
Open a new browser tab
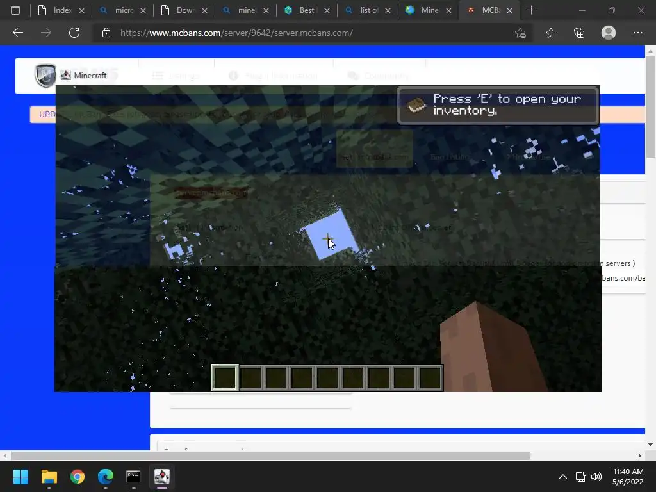(531, 10)
